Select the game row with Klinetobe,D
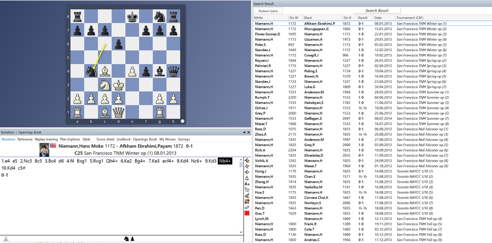Viewport: 492px width, 243px height. [x=372, y=155]
